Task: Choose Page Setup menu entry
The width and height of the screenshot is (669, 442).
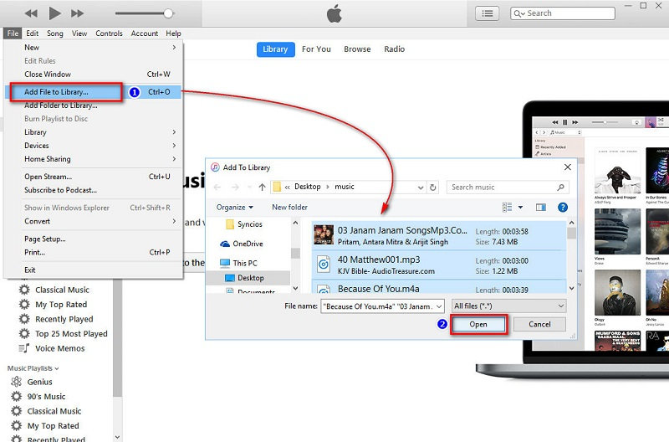Action: click(x=94, y=239)
